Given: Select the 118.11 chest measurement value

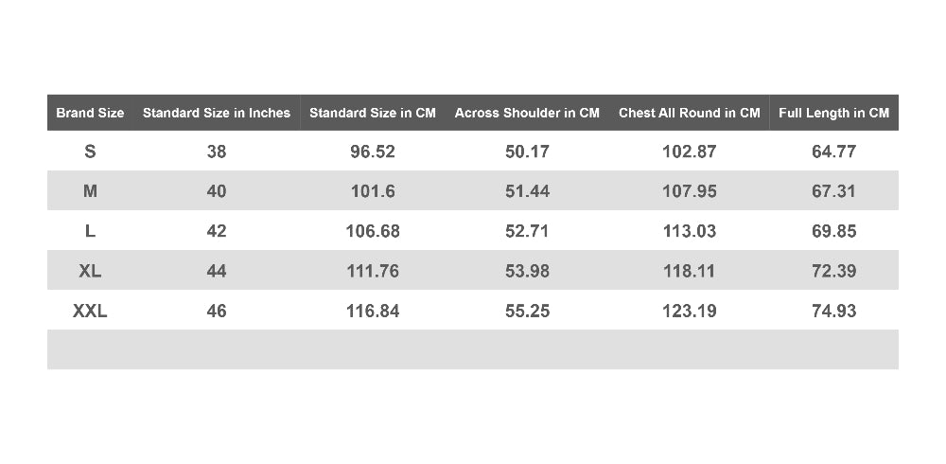Looking at the screenshot, I should [690, 271].
